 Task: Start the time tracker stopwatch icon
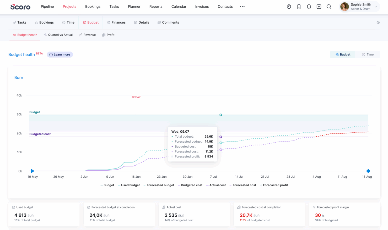289,7
